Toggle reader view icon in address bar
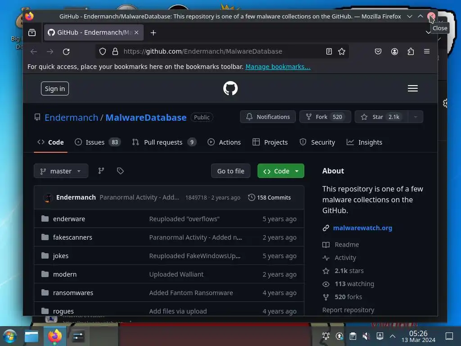Image resolution: width=461 pixels, height=346 pixels. (329, 51)
